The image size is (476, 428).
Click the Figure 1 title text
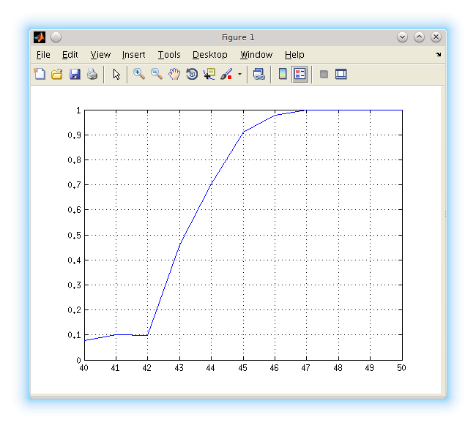[x=238, y=37]
